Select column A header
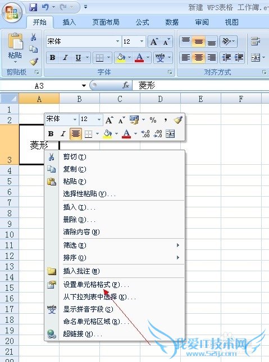 [39, 99]
